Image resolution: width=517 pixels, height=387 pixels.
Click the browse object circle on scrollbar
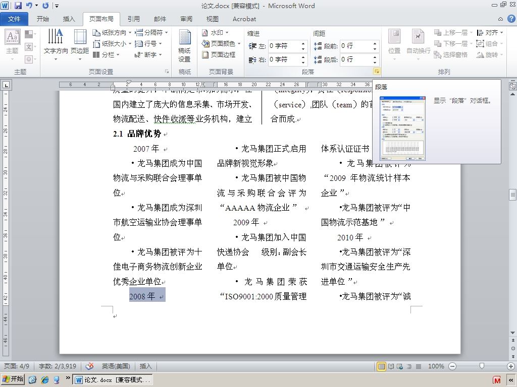click(x=513, y=348)
